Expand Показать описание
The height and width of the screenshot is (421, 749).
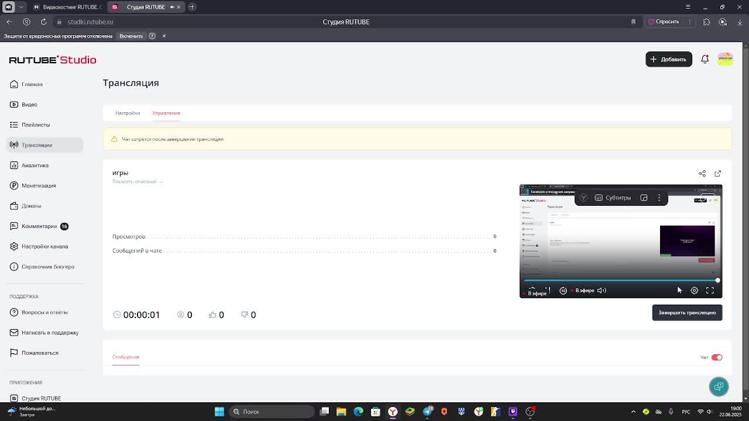click(138, 182)
